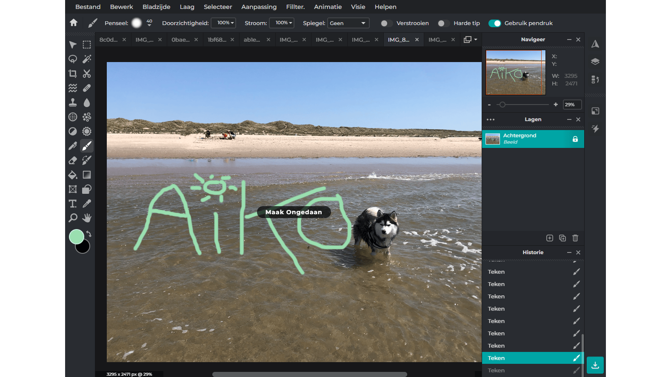
Task: Click the green foreground color swatch
Action: coord(76,237)
